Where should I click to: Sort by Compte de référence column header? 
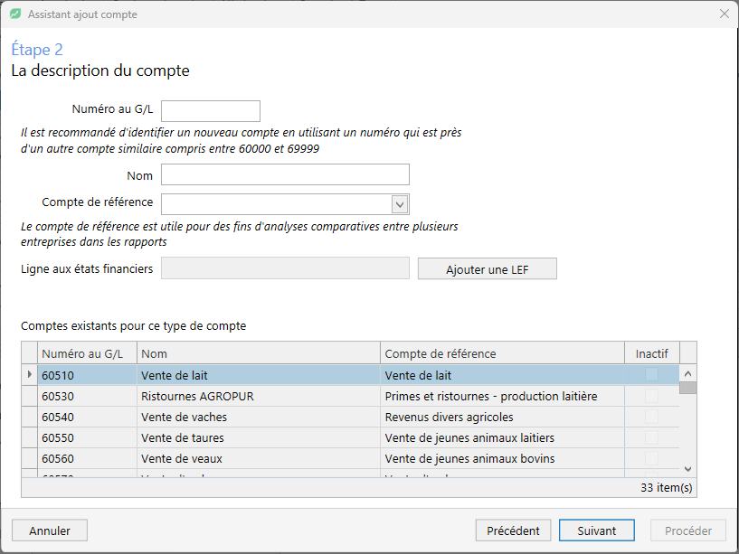click(502, 353)
